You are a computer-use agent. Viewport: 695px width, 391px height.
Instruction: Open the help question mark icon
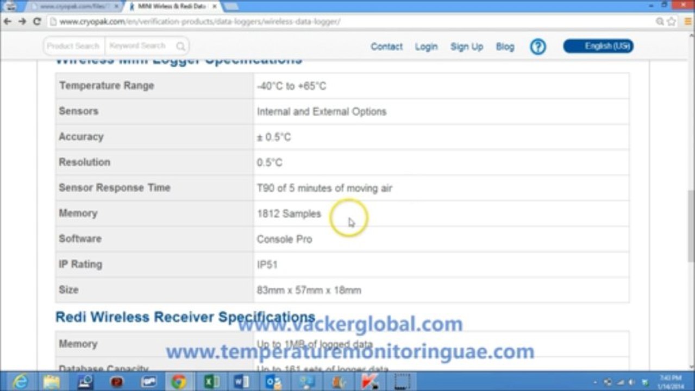(x=538, y=47)
